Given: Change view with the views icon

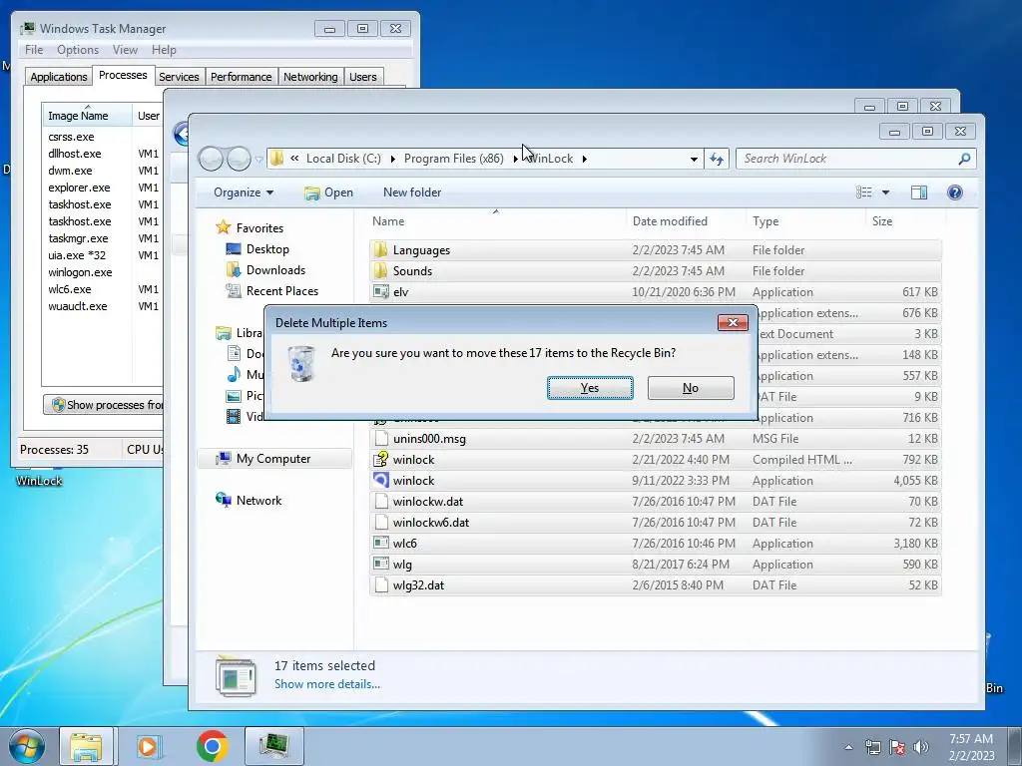Looking at the screenshot, I should point(864,192).
